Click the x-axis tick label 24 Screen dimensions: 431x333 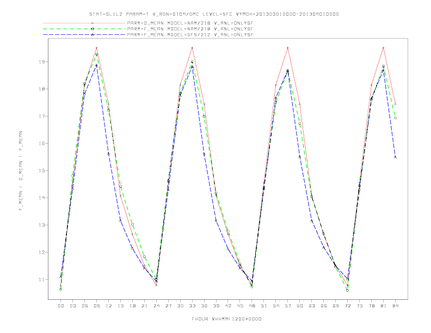(156, 306)
